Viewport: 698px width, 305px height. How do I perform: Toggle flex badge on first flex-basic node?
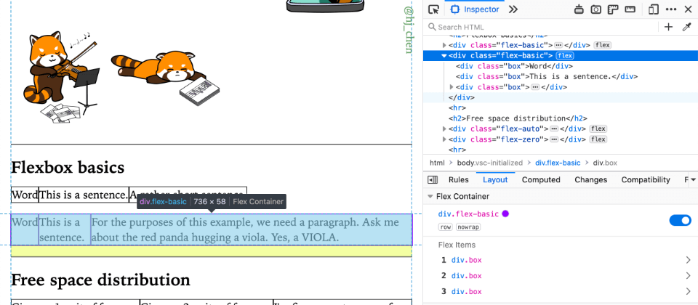(x=602, y=45)
